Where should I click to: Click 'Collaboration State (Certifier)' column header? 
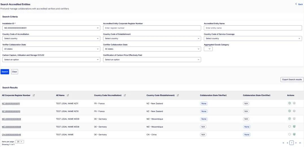click(x=257, y=95)
